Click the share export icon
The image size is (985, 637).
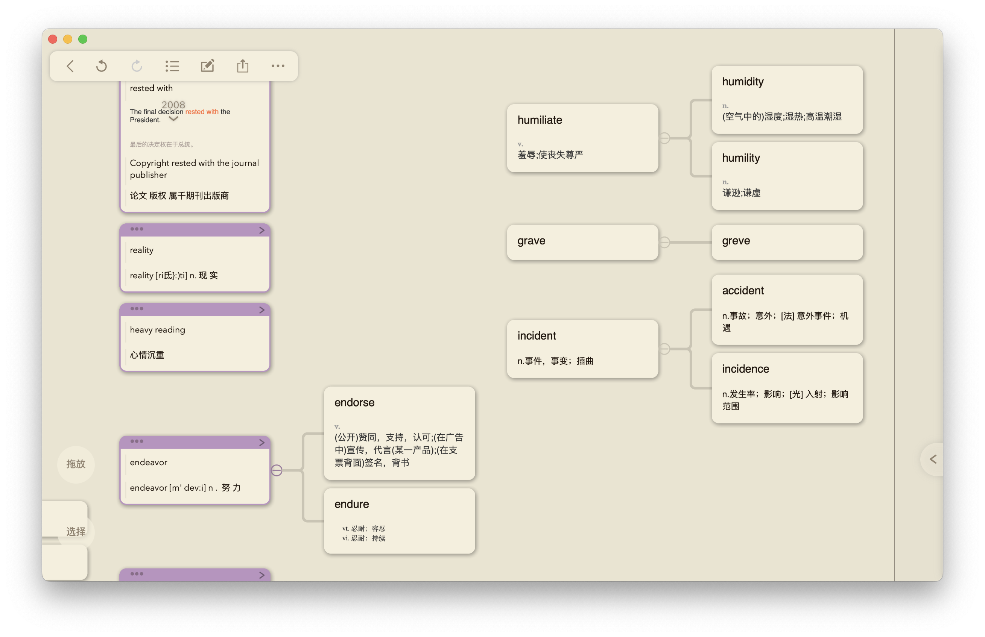point(243,66)
